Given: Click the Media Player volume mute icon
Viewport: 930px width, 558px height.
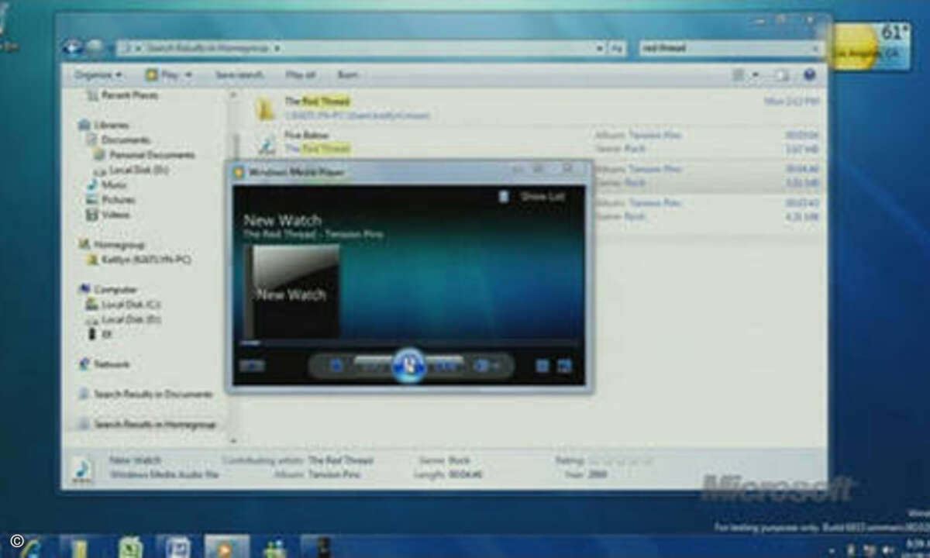Looking at the screenshot, I should [482, 365].
